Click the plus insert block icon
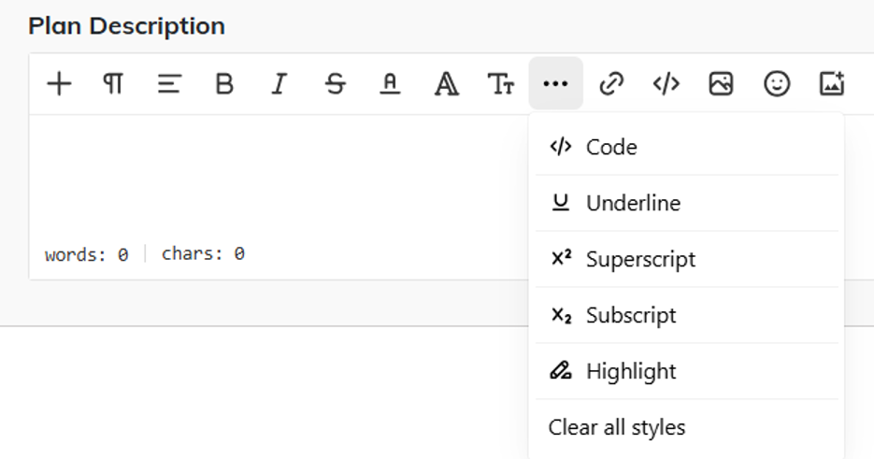The width and height of the screenshot is (874, 459). click(x=59, y=84)
